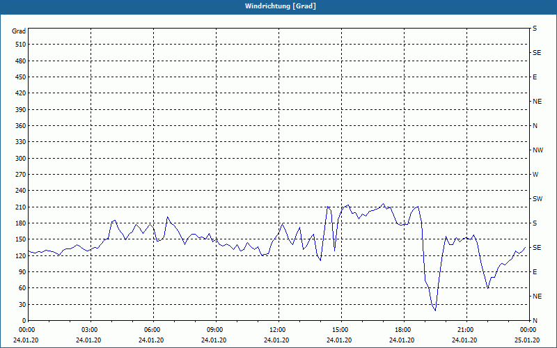Image resolution: width=557 pixels, height=348 pixels.
Task: Click the data curve's peak near 17:00
Action: (x=383, y=204)
